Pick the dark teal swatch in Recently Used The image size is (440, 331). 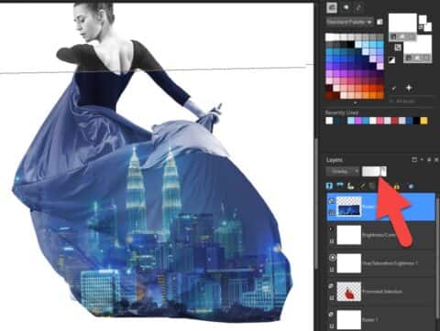336,121
